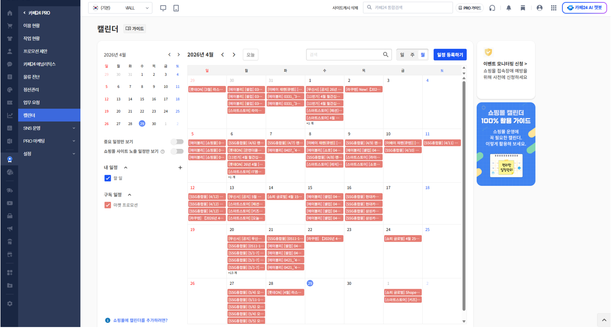
Task: Open the person customers icon in rail
Action: click(10, 51)
